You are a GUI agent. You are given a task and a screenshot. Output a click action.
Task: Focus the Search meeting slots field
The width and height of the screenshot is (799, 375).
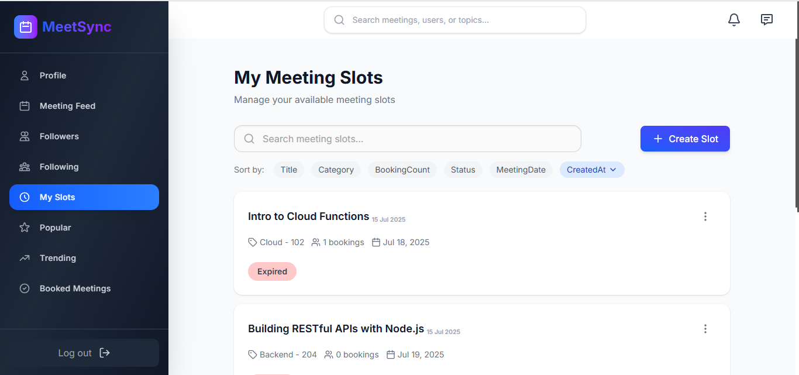click(x=407, y=139)
